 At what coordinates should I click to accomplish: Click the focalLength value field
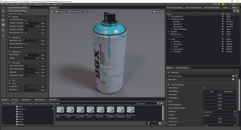tap(220, 95)
